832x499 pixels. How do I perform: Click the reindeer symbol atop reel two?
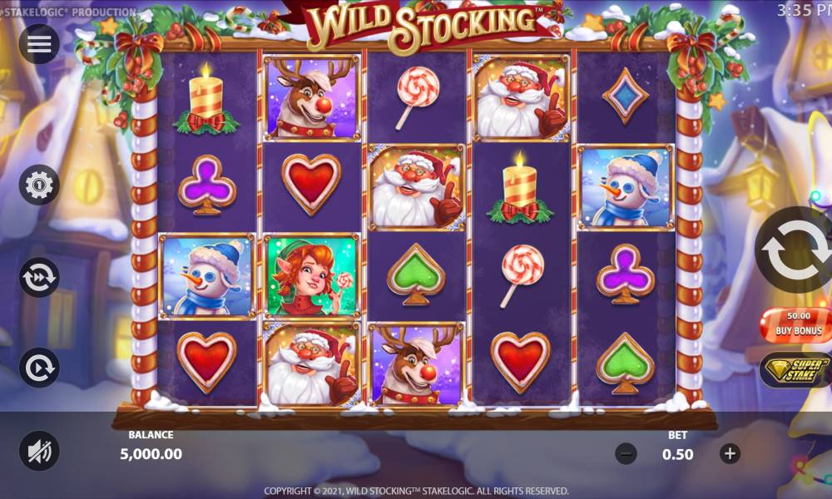(x=312, y=98)
